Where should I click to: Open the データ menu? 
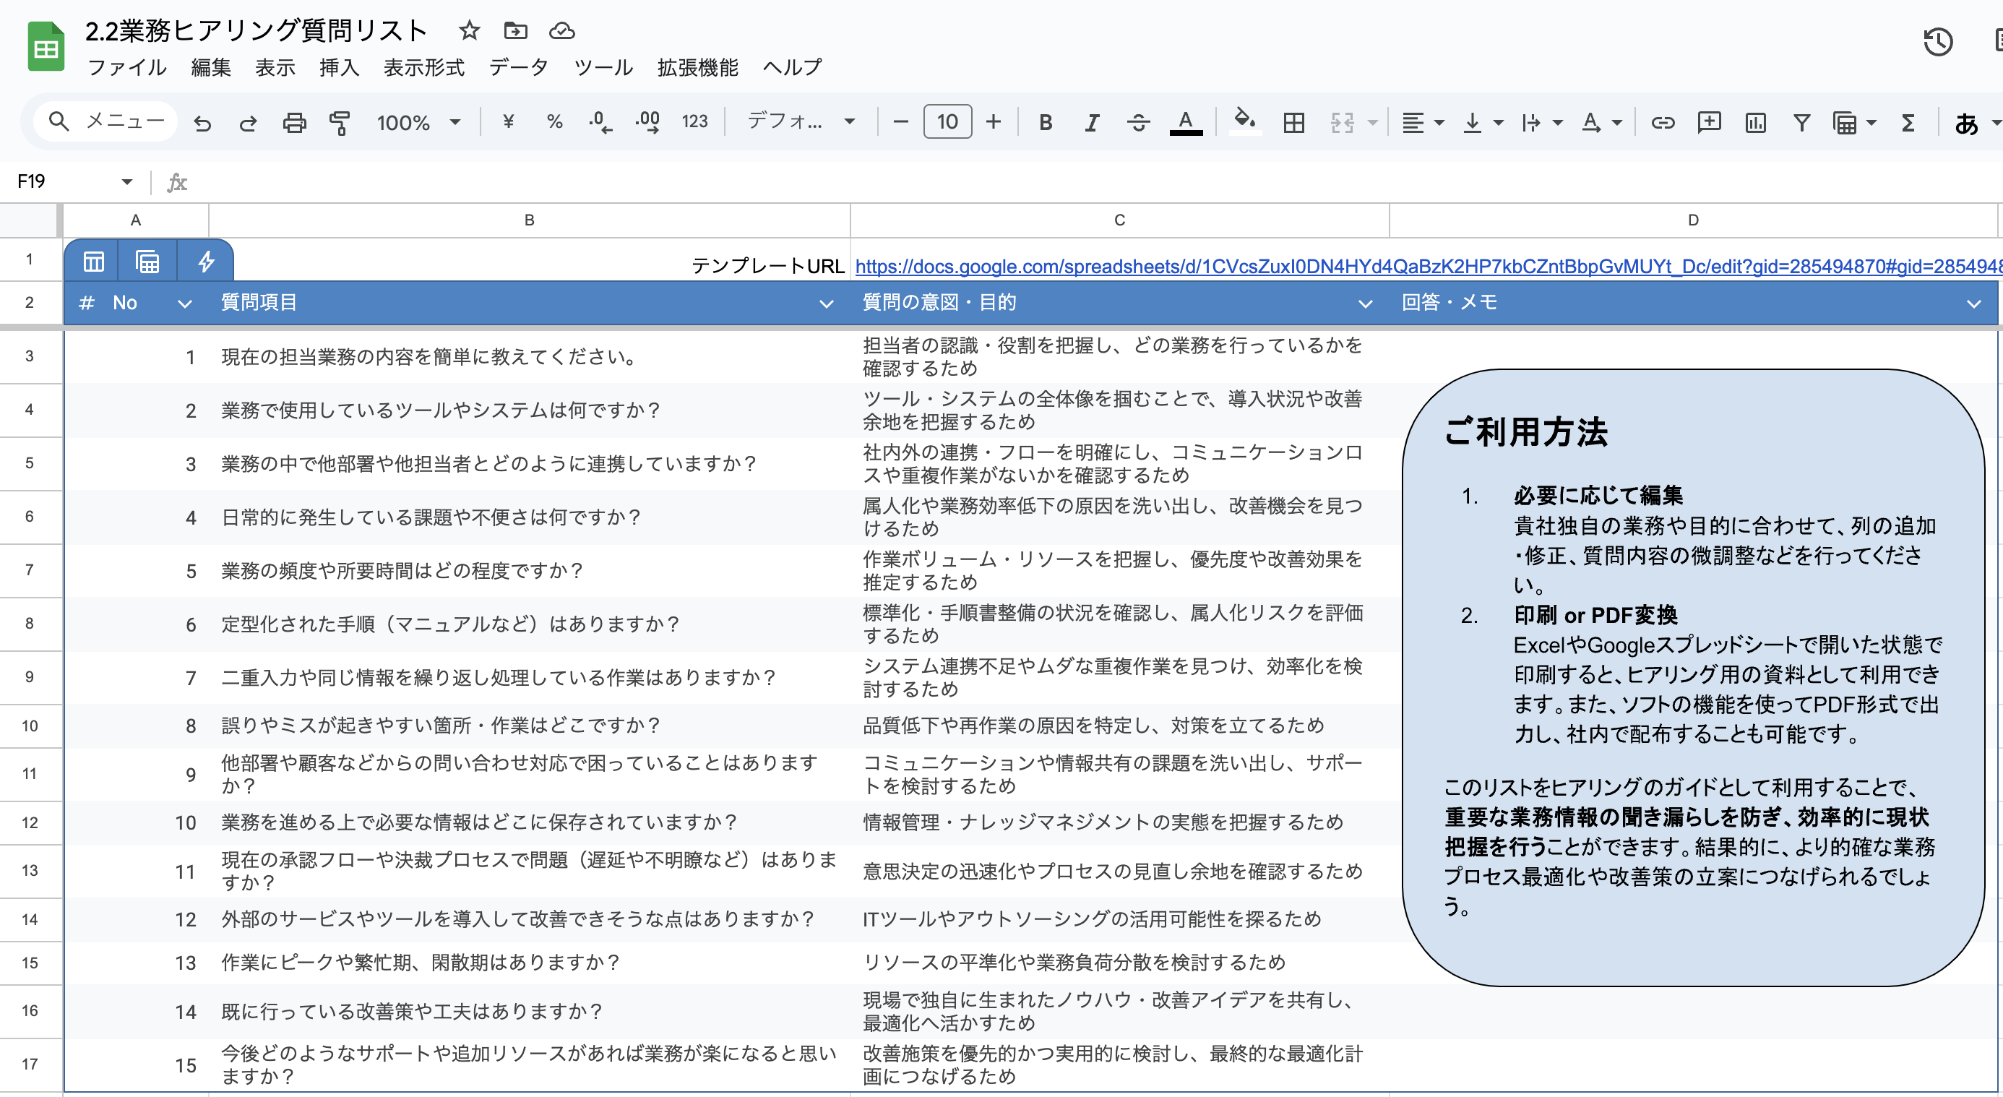coord(518,68)
